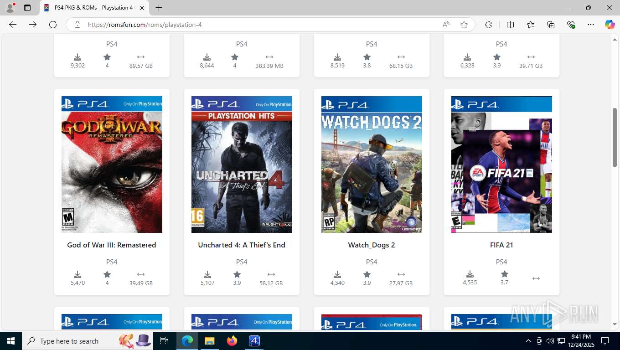
Task: Click download icon for Watch_Dogs 2
Action: tap(337, 274)
